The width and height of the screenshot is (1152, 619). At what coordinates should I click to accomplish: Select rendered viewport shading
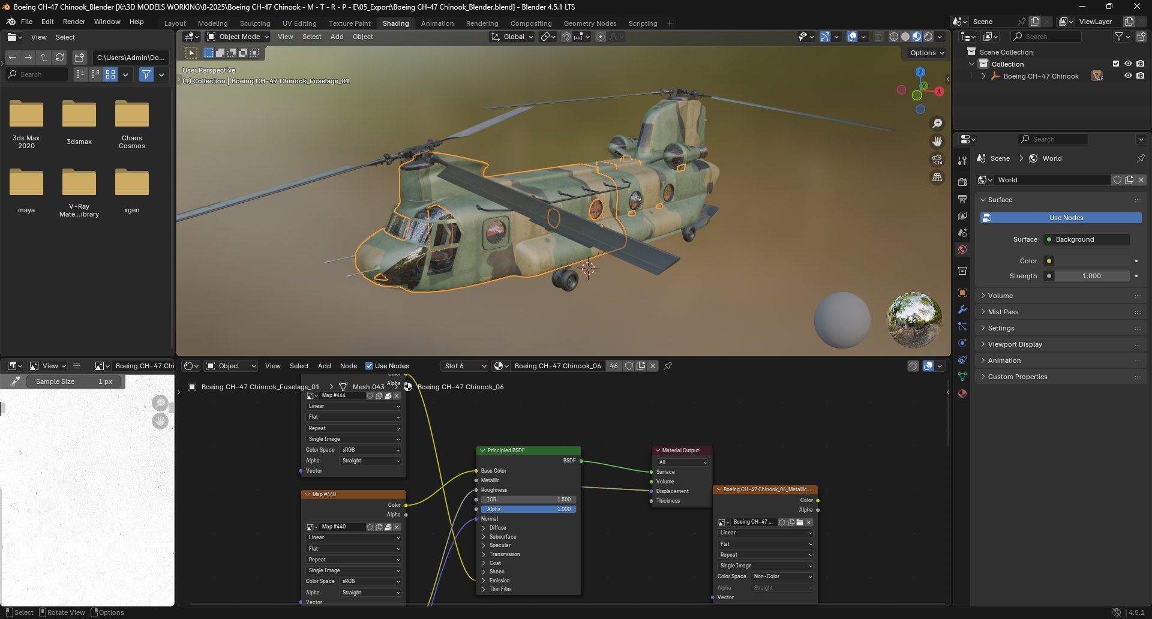click(928, 37)
